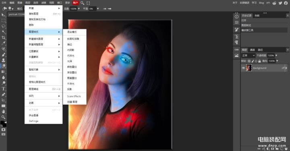
Task: Open the File menu in menu bar
Action: 4,3
